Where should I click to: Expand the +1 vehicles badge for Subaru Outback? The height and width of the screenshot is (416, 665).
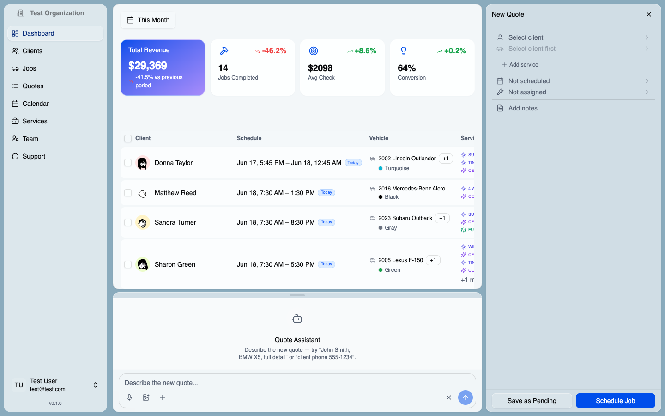coord(442,218)
